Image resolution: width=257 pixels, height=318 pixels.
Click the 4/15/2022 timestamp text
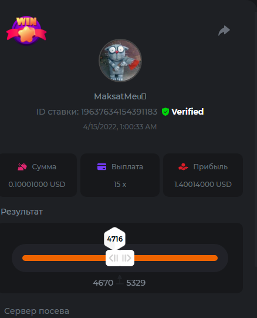[x=120, y=127]
